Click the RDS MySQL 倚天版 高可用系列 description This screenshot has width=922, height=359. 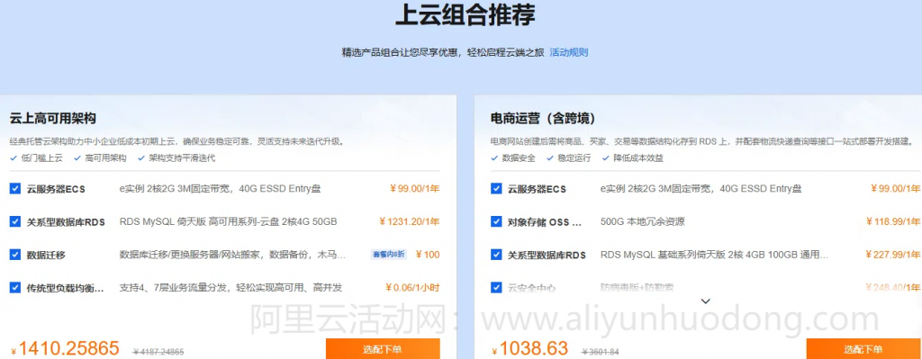pos(228,221)
